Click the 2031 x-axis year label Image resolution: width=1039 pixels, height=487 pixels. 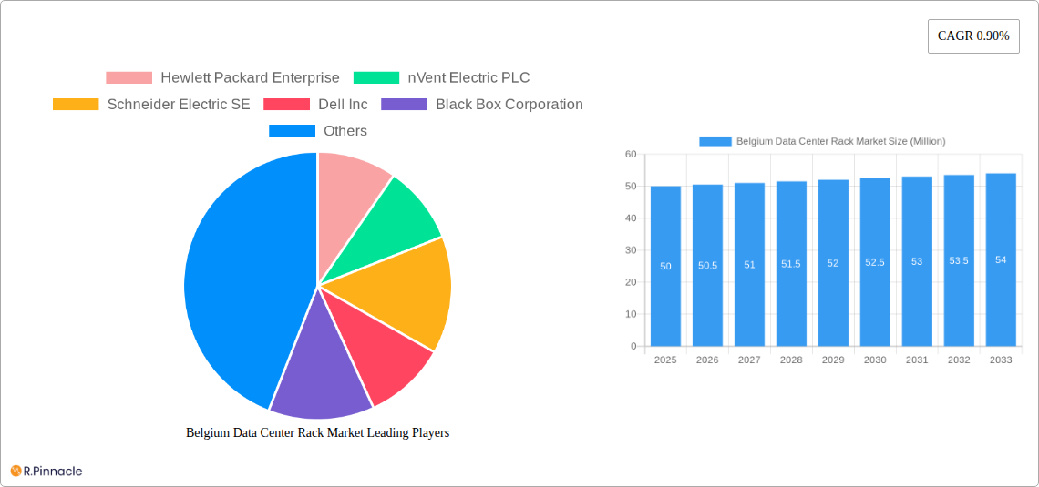click(917, 360)
